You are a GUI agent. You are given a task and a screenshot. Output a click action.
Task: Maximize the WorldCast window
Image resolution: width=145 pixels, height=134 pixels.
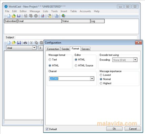(x=128, y=7)
